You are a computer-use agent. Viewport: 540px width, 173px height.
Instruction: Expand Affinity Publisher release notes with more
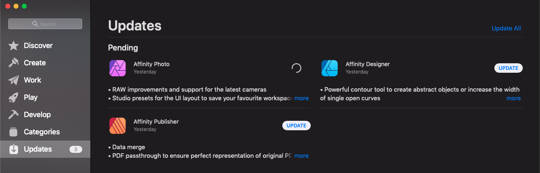pos(302,156)
